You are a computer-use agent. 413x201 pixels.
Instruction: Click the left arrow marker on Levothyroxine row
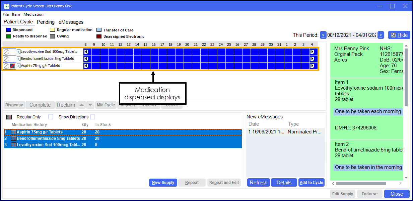tap(86, 52)
